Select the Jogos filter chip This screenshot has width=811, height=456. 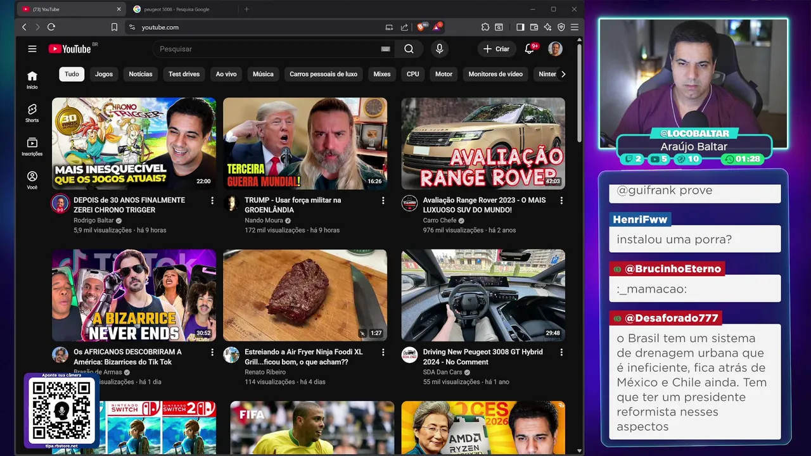point(104,74)
